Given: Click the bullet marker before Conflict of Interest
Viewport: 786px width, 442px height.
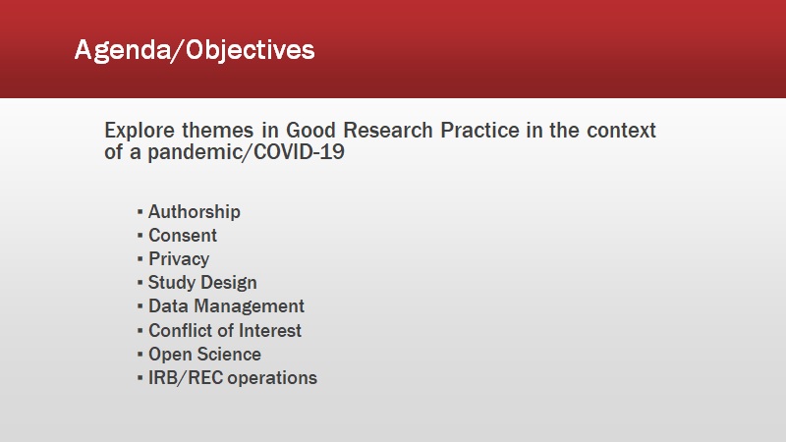Looking at the screenshot, I should [x=140, y=331].
